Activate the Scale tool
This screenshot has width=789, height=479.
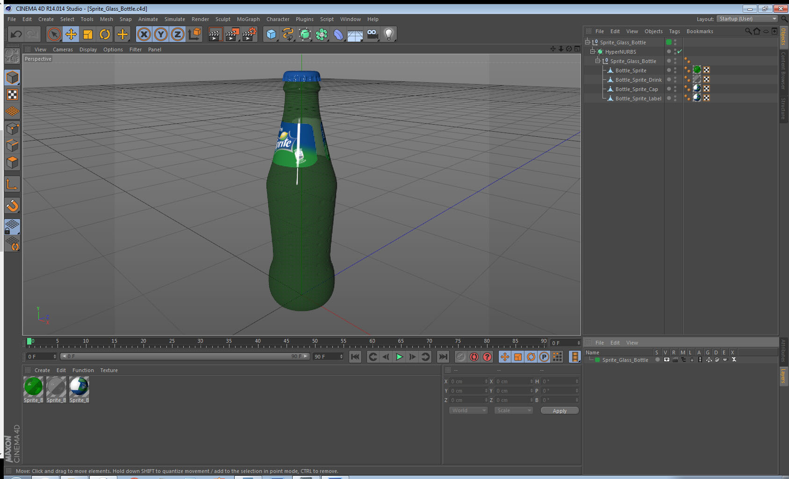point(88,34)
